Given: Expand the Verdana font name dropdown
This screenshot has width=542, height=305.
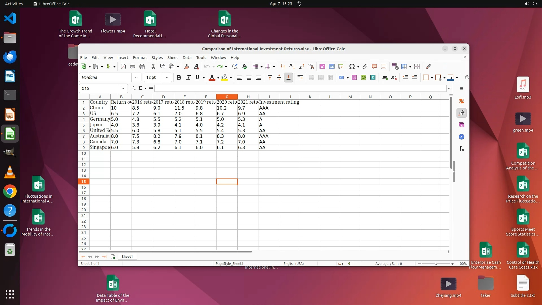Looking at the screenshot, I should (x=136, y=77).
